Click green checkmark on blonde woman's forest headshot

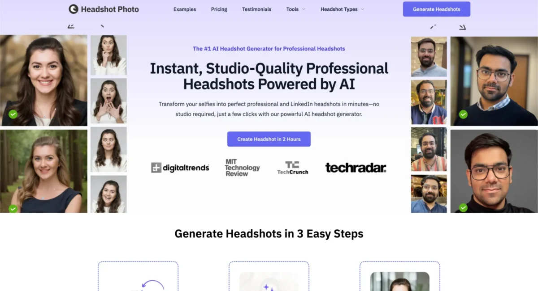(13, 208)
